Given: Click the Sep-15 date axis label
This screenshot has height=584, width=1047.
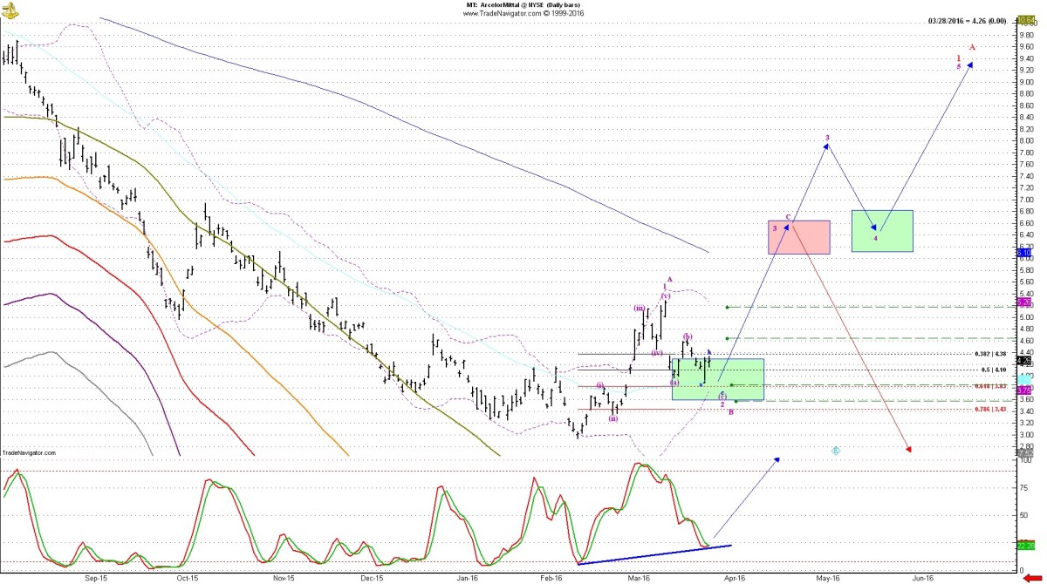Looking at the screenshot, I should (96, 577).
